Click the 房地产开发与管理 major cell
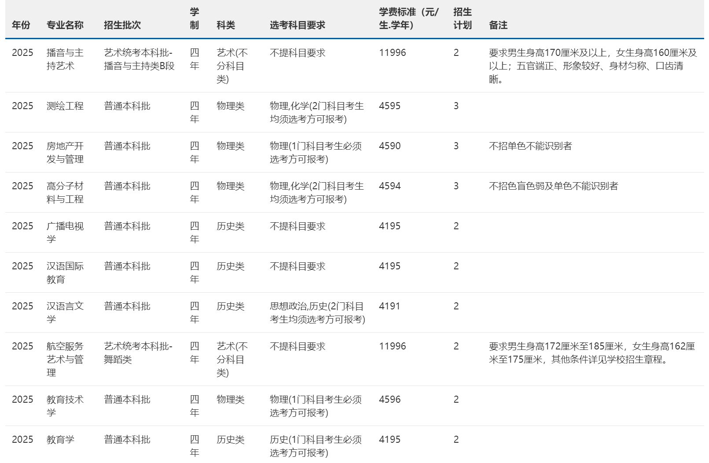Viewport: 709px width, 463px height. [65, 152]
